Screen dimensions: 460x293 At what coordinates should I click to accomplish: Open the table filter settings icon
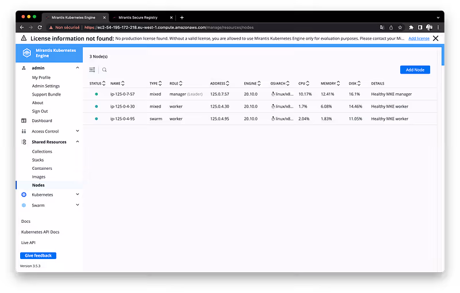(x=92, y=70)
